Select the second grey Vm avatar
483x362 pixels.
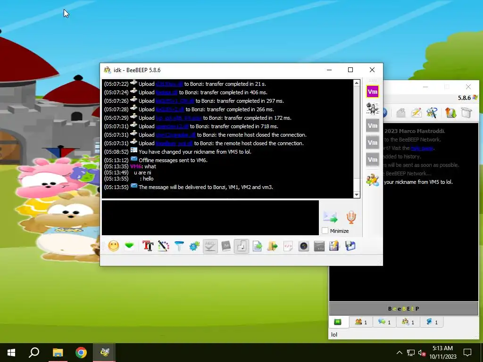click(x=373, y=142)
